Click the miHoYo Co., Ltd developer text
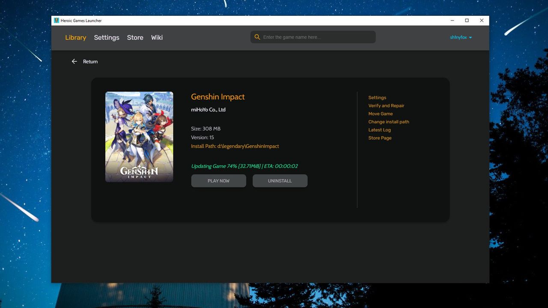Image resolution: width=548 pixels, height=308 pixels. 208,110
